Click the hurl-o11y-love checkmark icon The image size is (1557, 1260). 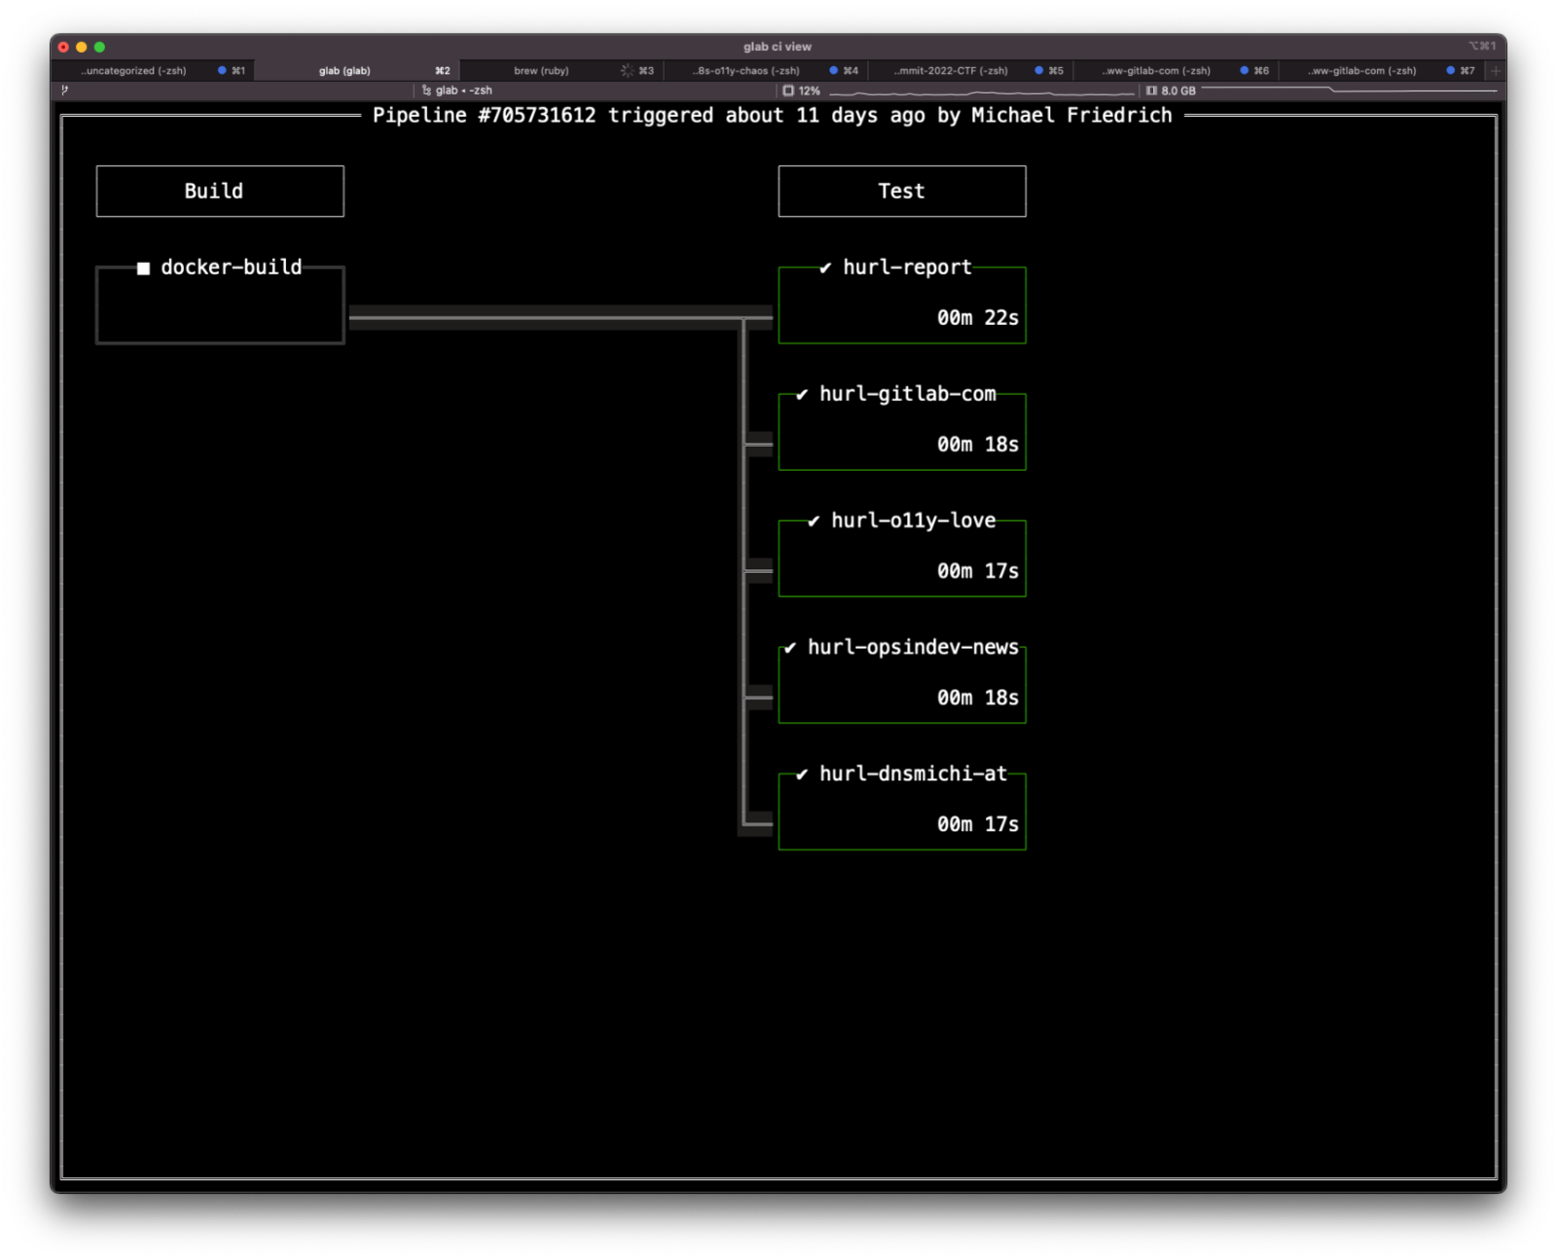pyautogui.click(x=814, y=522)
